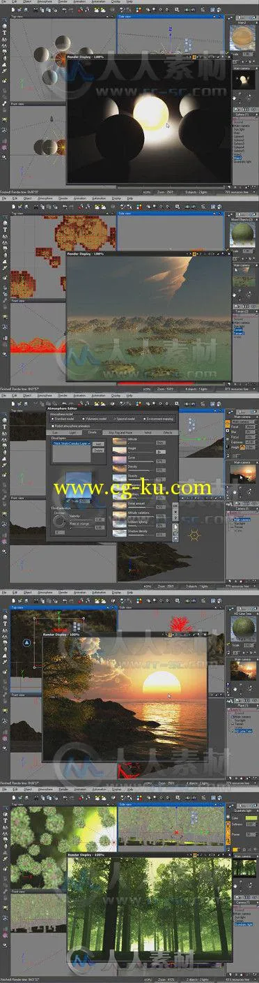
Task: Adjust the Detail amount slider
Action: pos(141,506)
